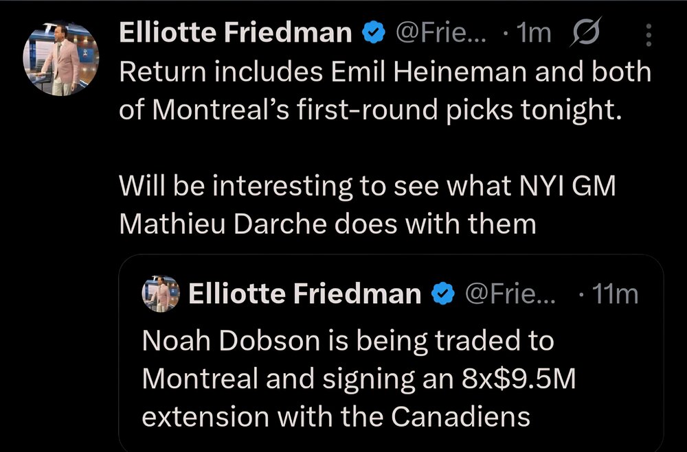Click the verified badge beside the top author name
The width and height of the screenshot is (687, 452).
click(x=373, y=34)
